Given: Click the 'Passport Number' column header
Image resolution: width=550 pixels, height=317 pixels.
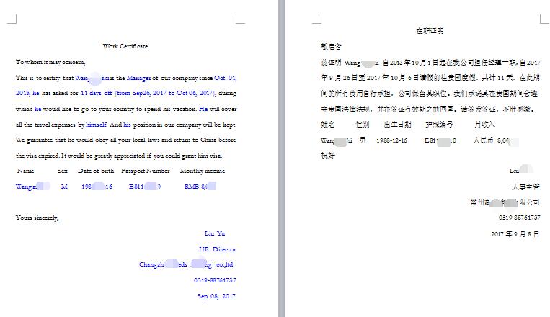Looking at the screenshot, I should (145, 171).
